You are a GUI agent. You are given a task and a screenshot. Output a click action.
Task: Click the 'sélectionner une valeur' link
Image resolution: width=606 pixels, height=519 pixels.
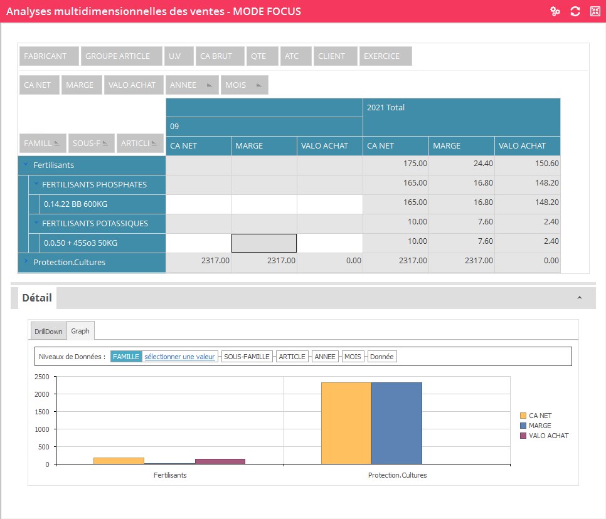tap(179, 357)
